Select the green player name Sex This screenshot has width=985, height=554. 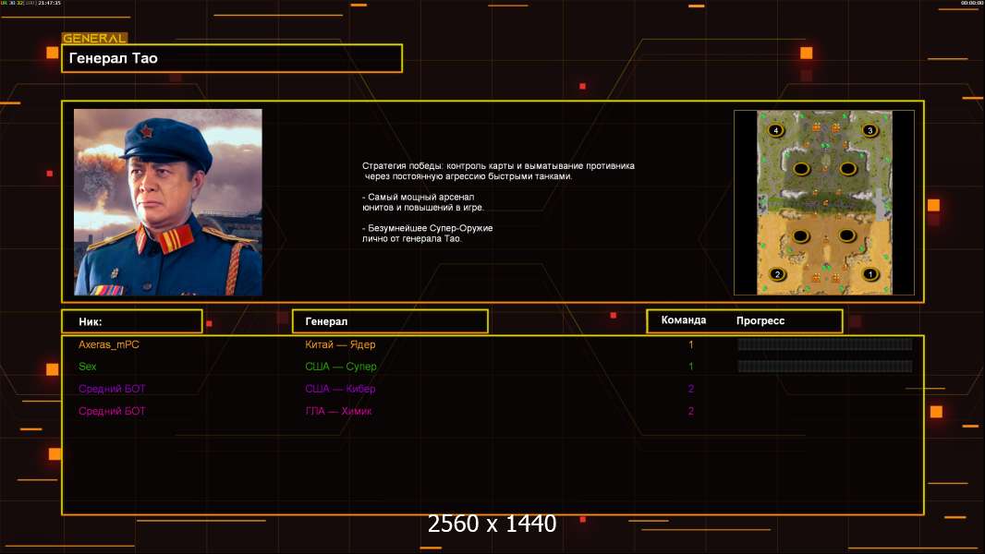pyautogui.click(x=87, y=367)
